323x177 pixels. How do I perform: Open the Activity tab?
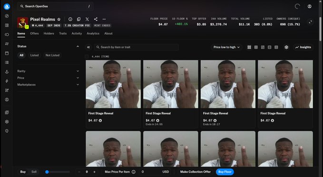(x=77, y=33)
